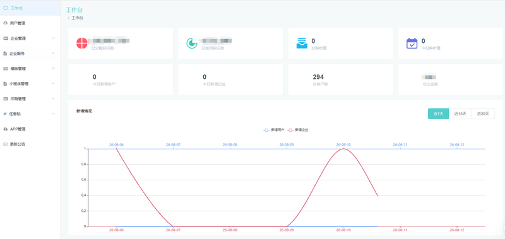Viewport: 505px width, 239px height.
Task: Click the red line peak at 26-08-10
Action: (x=343, y=149)
